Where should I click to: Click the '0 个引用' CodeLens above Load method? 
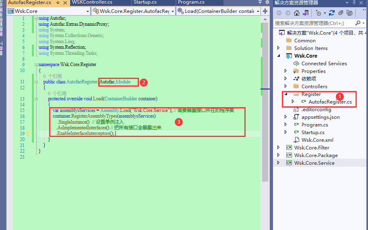tap(57, 93)
